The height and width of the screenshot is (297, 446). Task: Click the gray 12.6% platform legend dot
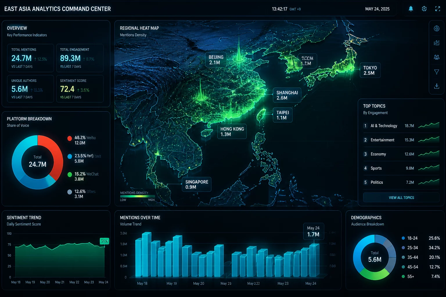70,192
